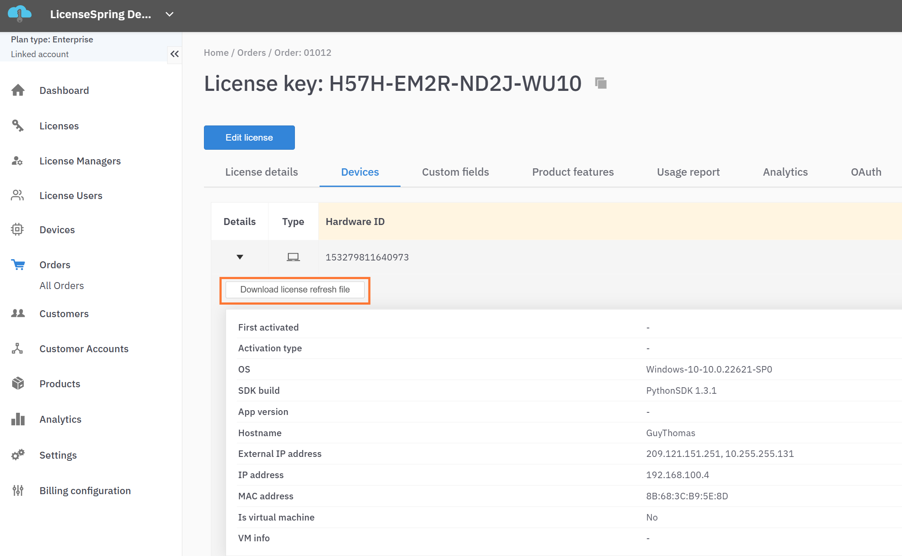Click the License Managers icon

pyautogui.click(x=18, y=161)
